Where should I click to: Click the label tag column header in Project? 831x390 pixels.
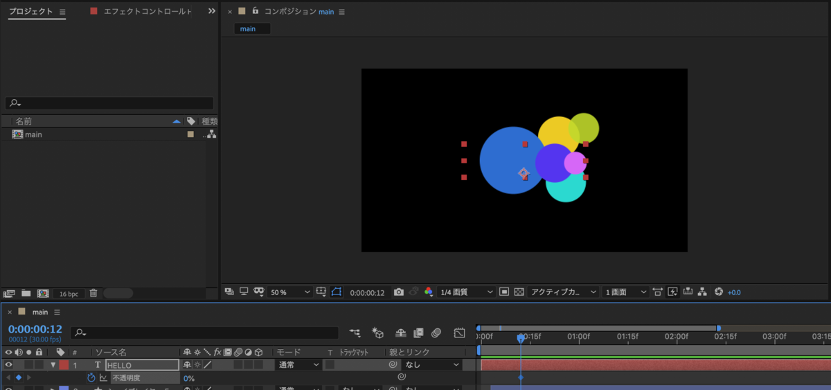click(191, 121)
